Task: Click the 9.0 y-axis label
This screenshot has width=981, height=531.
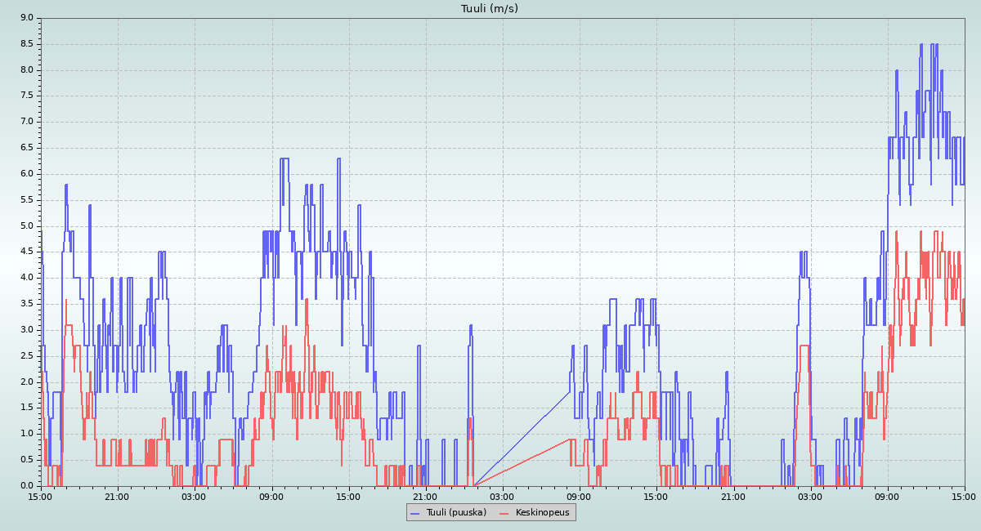Action: click(26, 18)
